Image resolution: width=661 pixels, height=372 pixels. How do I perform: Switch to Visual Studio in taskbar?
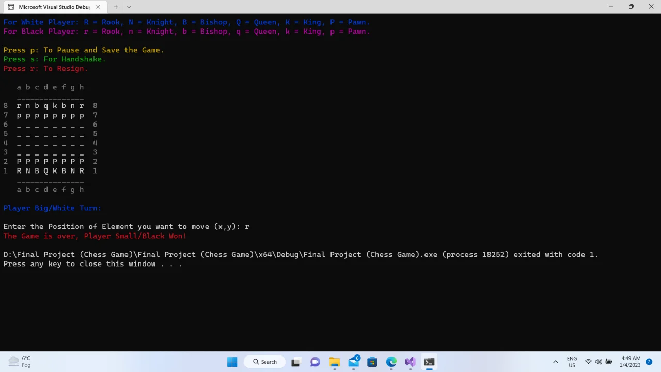410,362
